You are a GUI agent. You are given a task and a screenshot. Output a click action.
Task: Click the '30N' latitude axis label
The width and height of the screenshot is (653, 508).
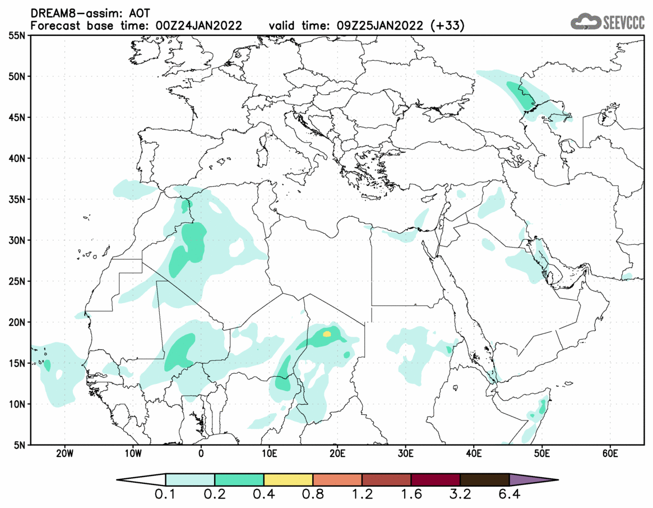[x=17, y=240]
